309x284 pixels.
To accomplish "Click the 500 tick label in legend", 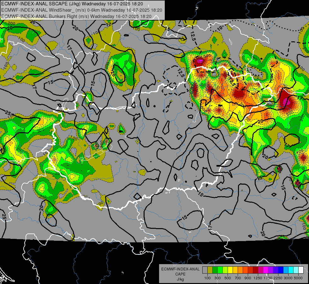I will (x=228, y=278).
